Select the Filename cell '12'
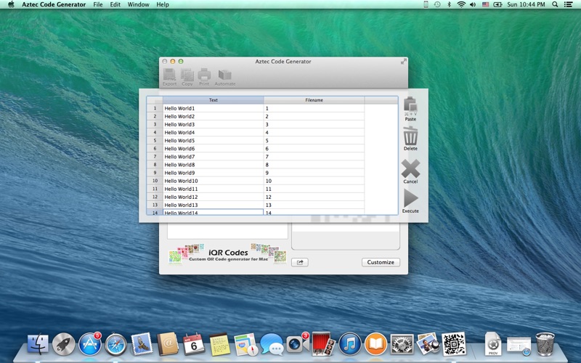The image size is (581, 363). [314, 197]
